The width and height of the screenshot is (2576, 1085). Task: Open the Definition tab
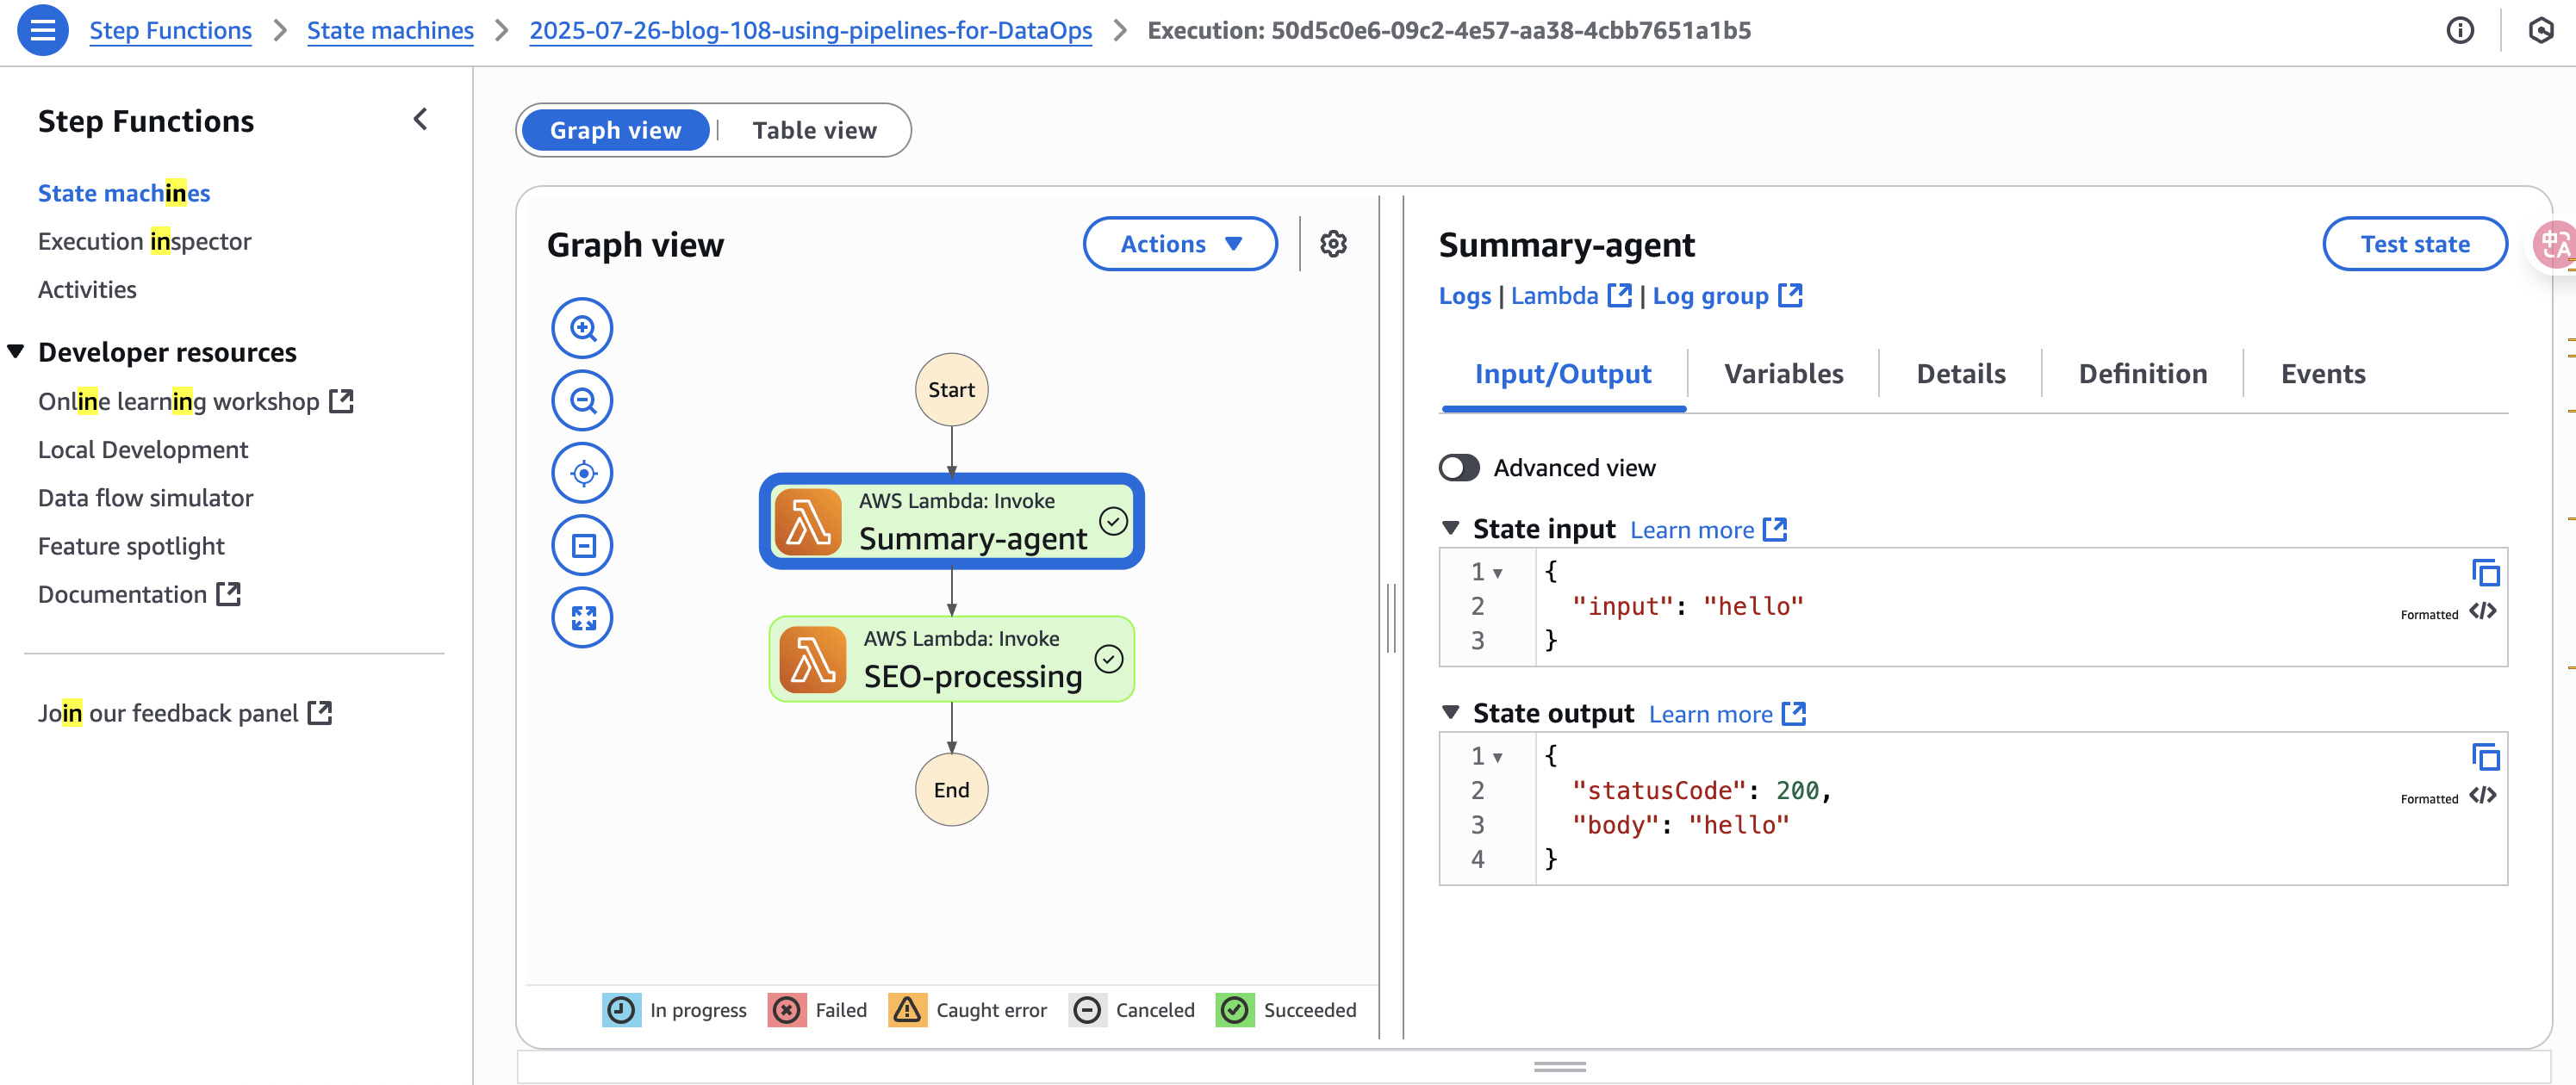[2142, 375]
